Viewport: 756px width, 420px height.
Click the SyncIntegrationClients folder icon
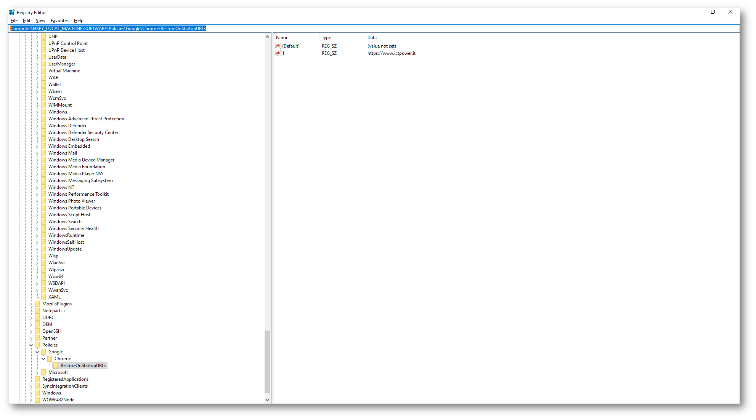click(x=38, y=386)
